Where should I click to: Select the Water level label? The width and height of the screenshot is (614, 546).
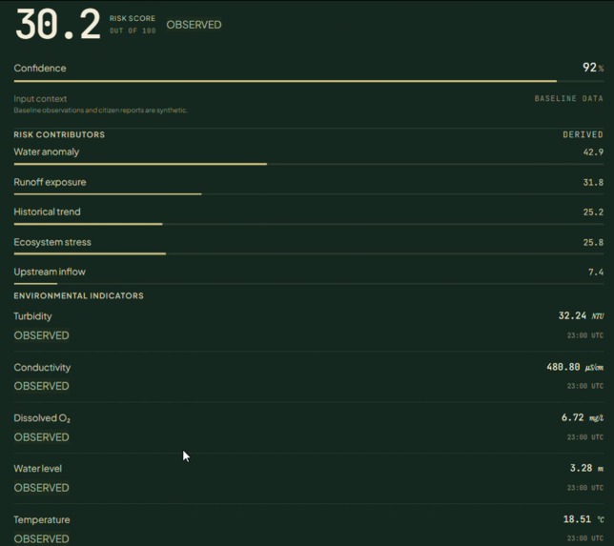click(37, 469)
